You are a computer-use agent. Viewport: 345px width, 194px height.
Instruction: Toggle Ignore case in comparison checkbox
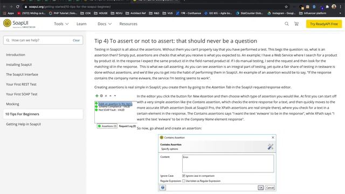(x=183, y=176)
